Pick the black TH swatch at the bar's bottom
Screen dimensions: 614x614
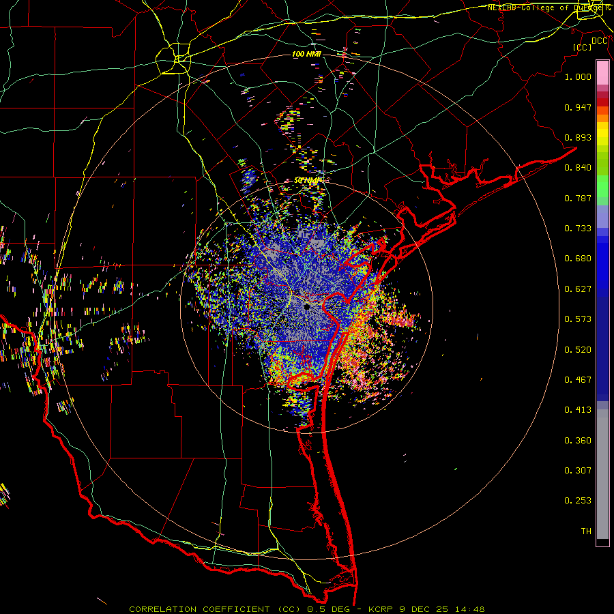tap(602, 542)
